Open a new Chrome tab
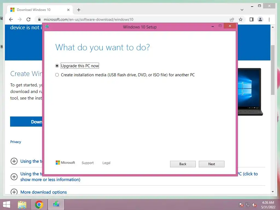280x210 pixels. (x=79, y=10)
